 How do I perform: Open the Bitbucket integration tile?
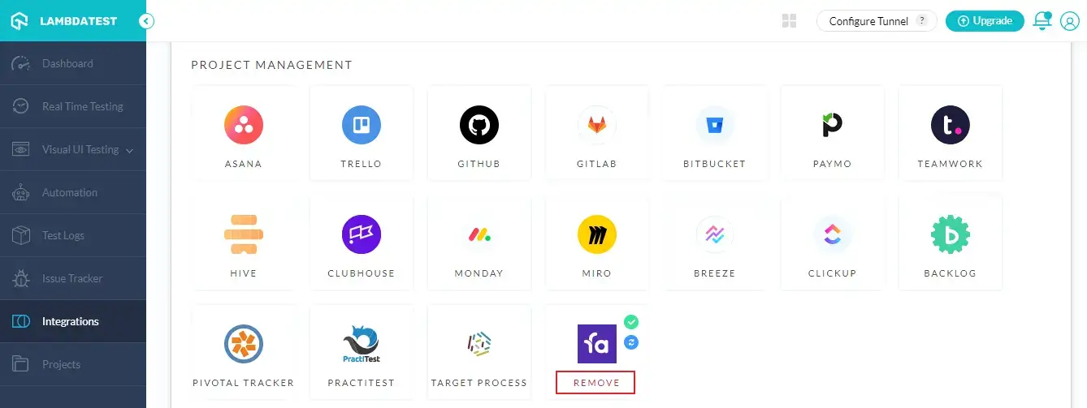coord(715,135)
